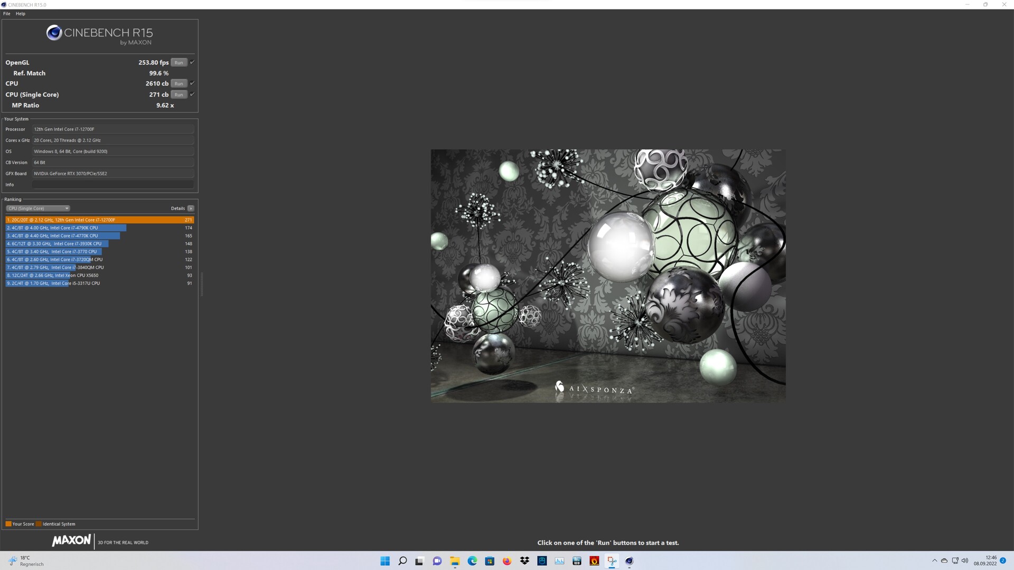Viewport: 1014px width, 570px height.
Task: Open the dark blue mouse app taskbar icon
Action: pyautogui.click(x=542, y=561)
